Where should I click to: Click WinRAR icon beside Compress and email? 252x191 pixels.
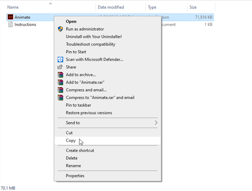(61, 90)
